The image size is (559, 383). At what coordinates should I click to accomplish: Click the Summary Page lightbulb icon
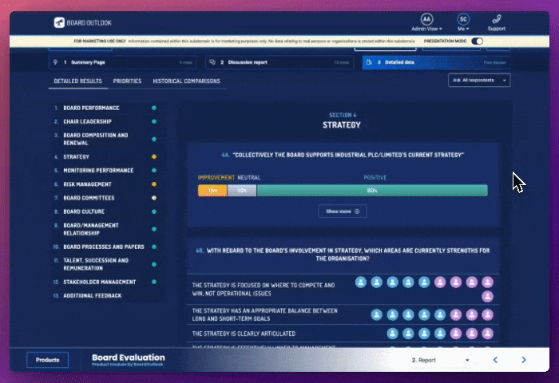coord(54,61)
